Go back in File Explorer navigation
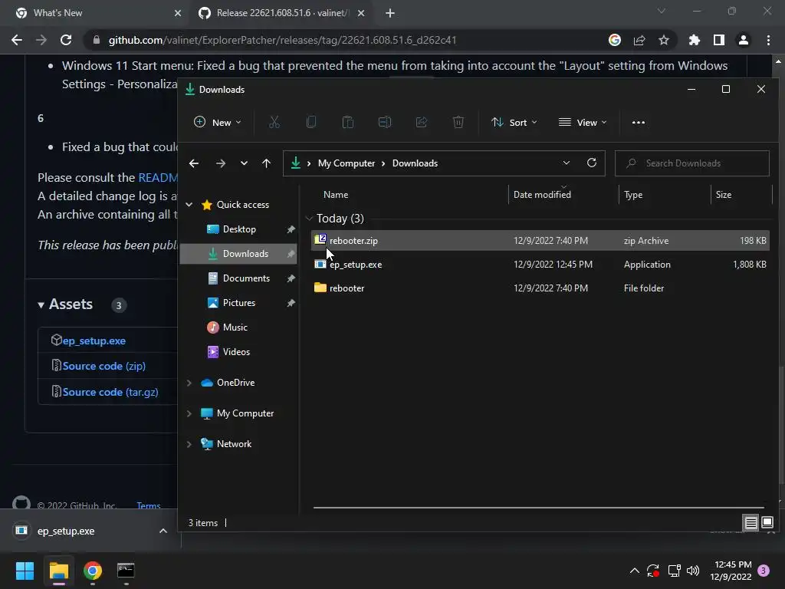The width and height of the screenshot is (785, 589). (x=194, y=163)
